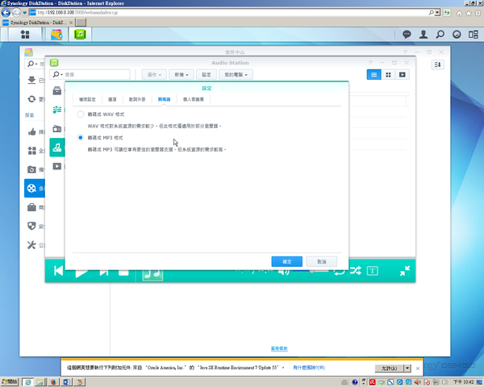Image resolution: width=484 pixels, height=387 pixels.
Task: Switch to thumbnail grid view icon
Action: 388,74
